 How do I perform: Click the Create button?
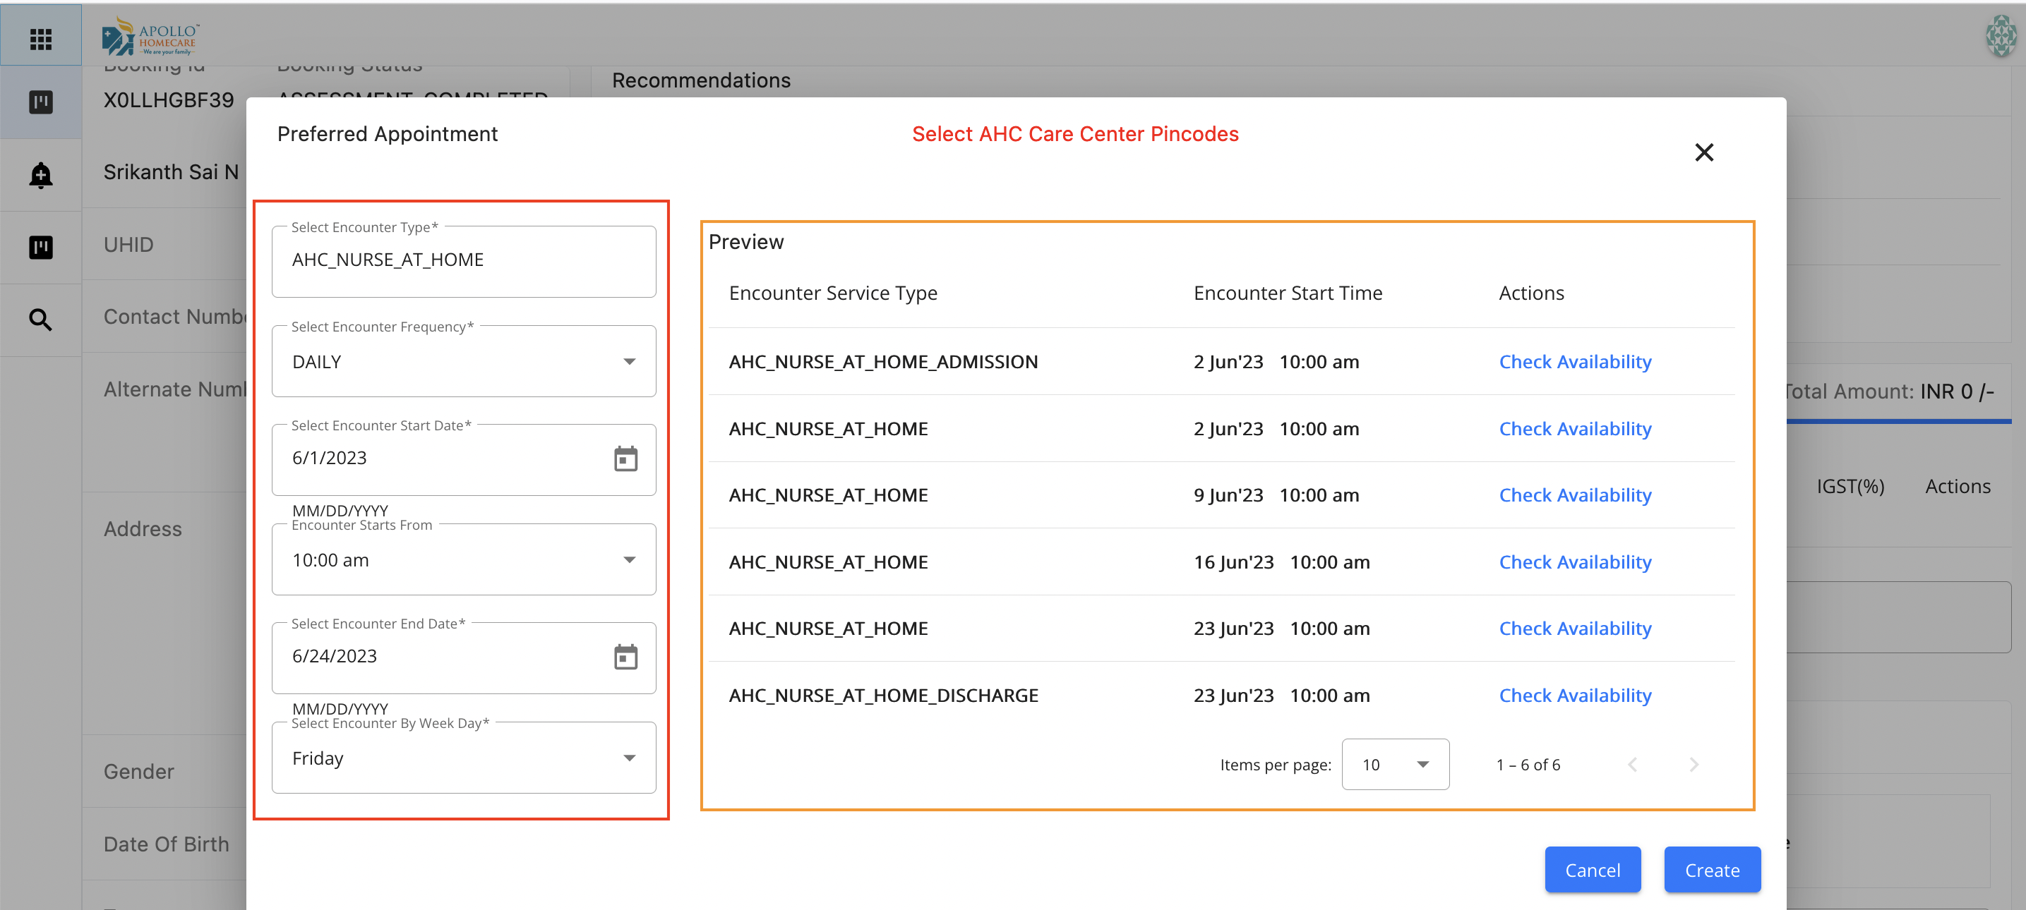click(1711, 869)
